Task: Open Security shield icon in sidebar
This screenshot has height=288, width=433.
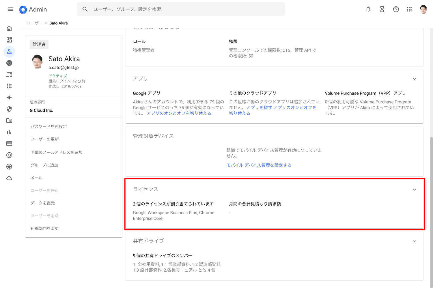Action: 9,109
